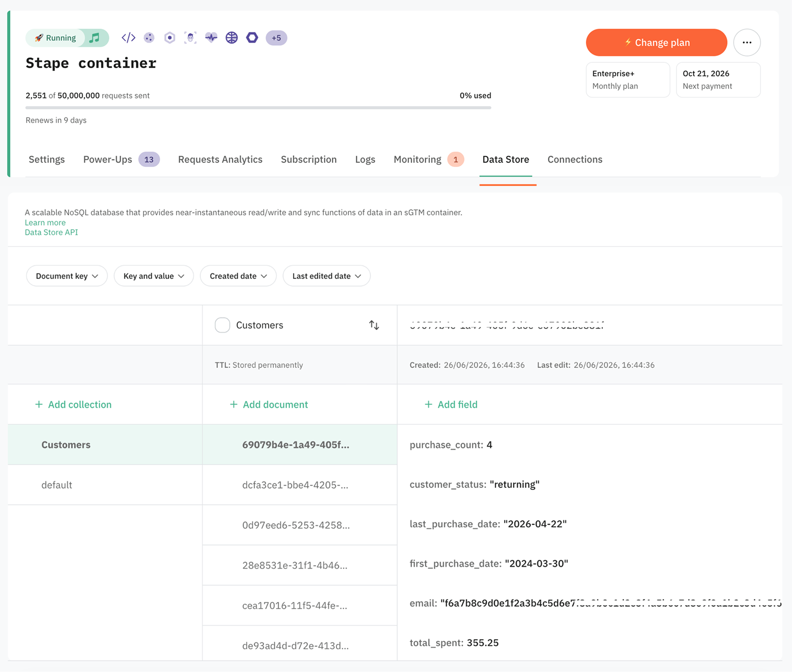
Task: Open the Created date filter dropdown
Action: pyautogui.click(x=238, y=276)
